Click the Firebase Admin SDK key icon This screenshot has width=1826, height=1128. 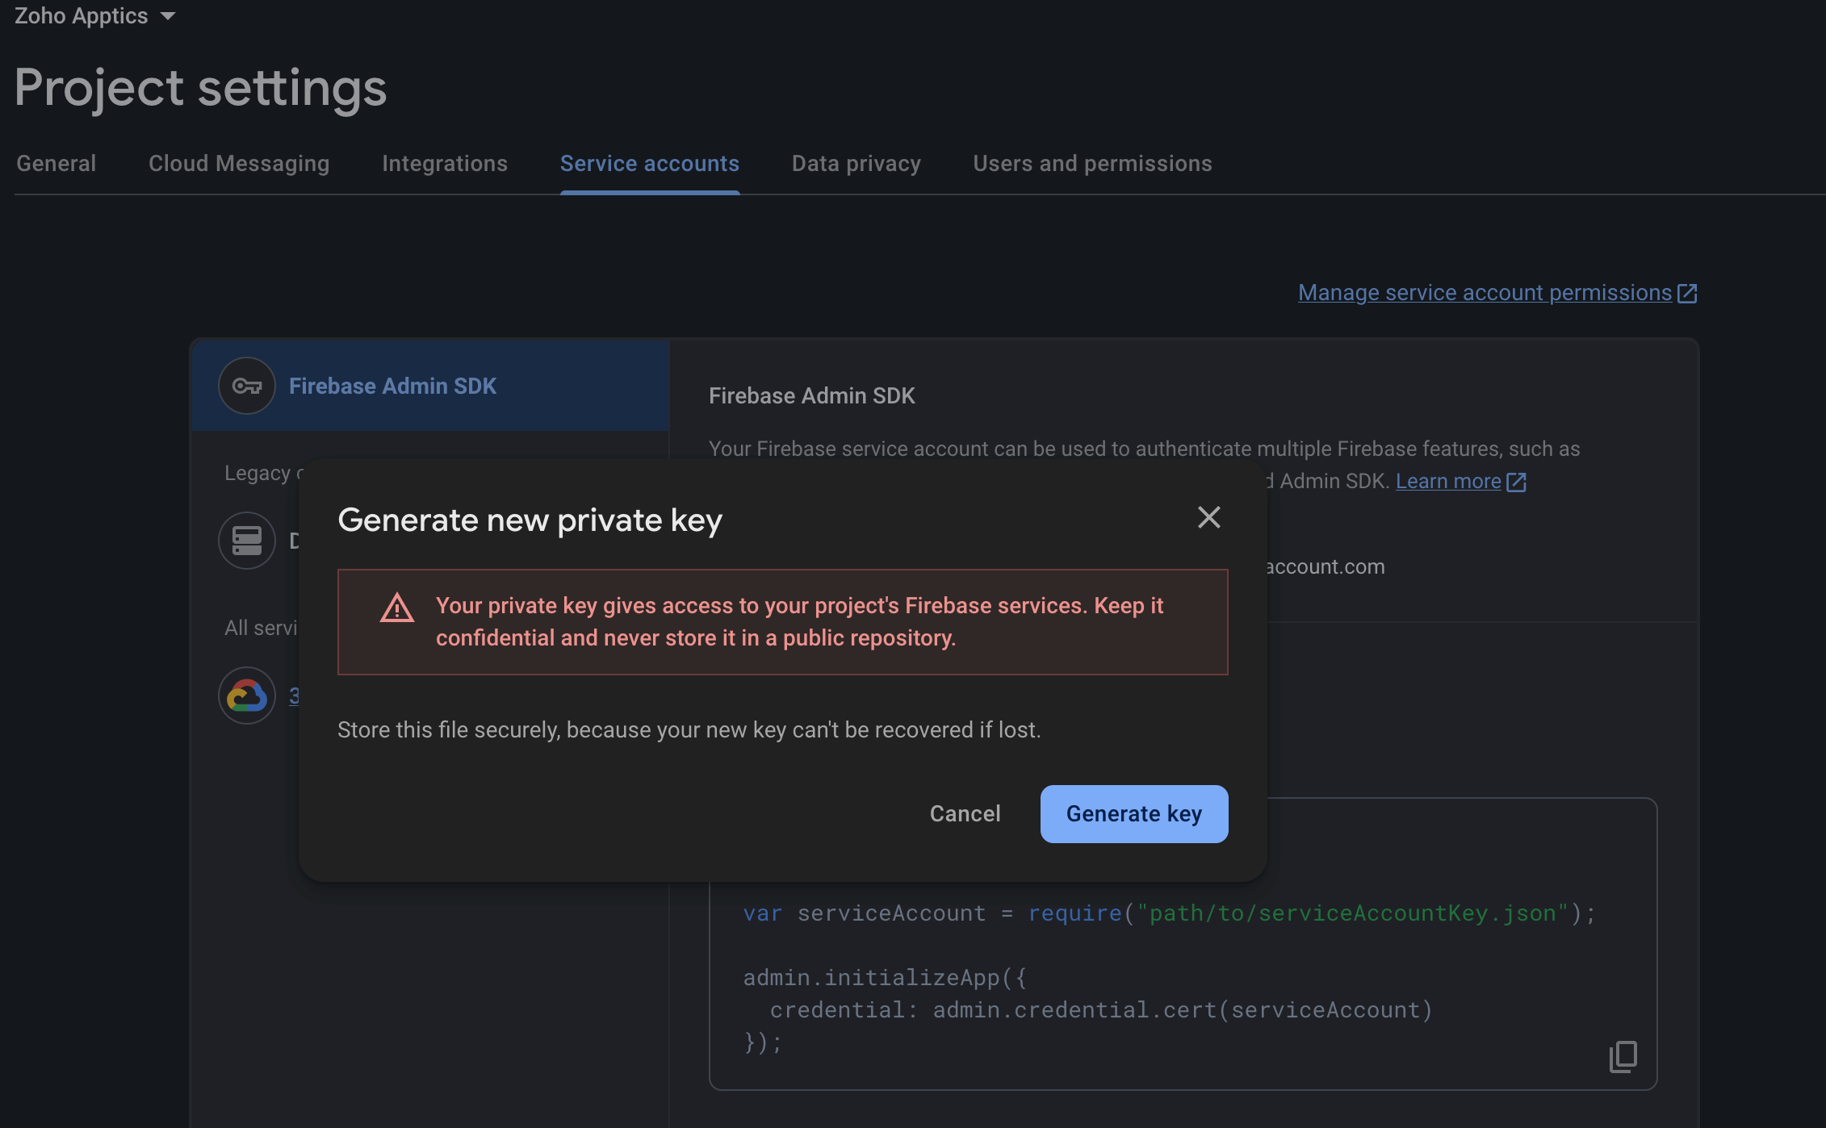[x=247, y=386]
